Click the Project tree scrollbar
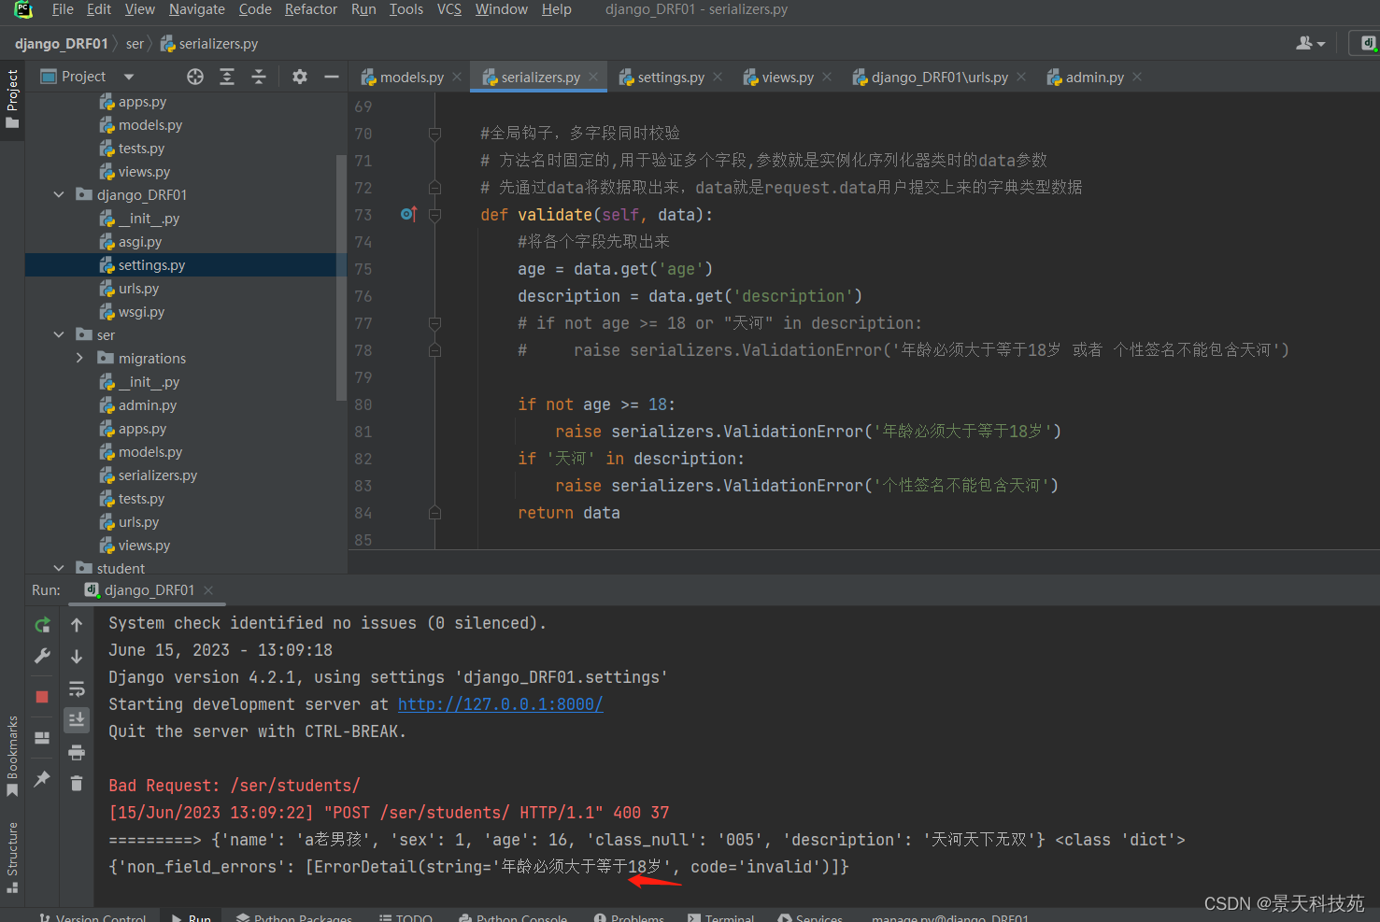1380x922 pixels. pos(341,277)
